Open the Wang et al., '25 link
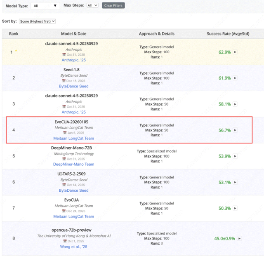 pyautogui.click(x=73, y=247)
